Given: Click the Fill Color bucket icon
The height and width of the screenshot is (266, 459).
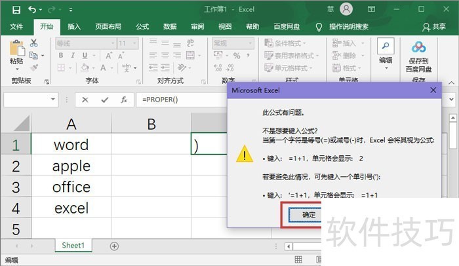Looking at the screenshot, I should tap(85, 68).
